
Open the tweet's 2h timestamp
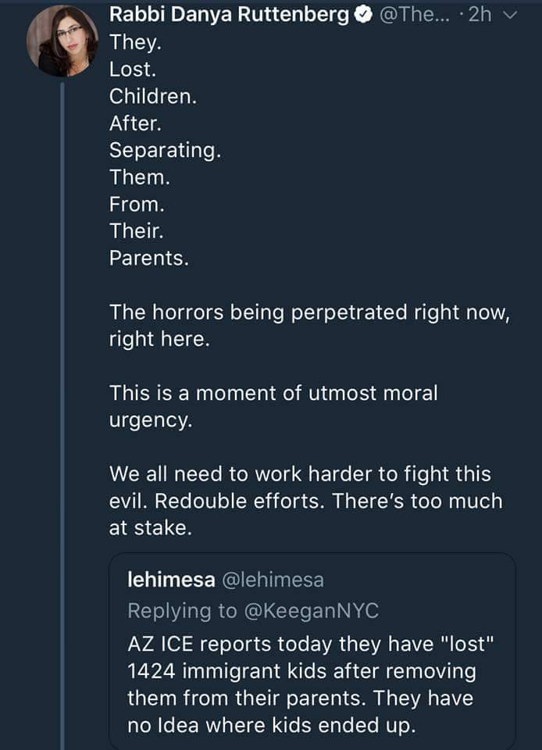pos(478,15)
